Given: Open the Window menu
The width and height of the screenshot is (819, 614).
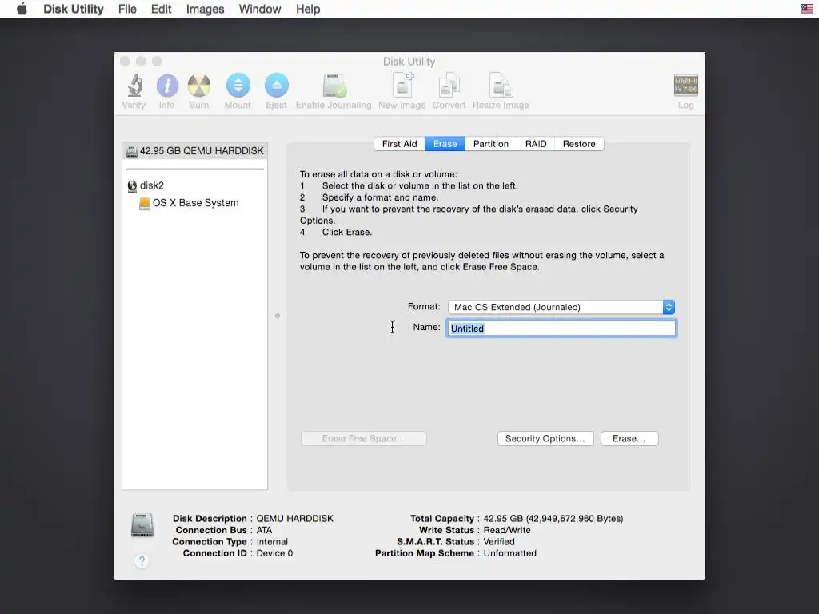Looking at the screenshot, I should (x=260, y=9).
